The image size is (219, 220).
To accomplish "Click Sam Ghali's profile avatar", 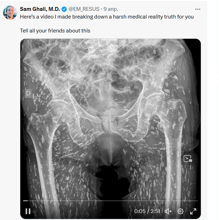I will [10, 13].
